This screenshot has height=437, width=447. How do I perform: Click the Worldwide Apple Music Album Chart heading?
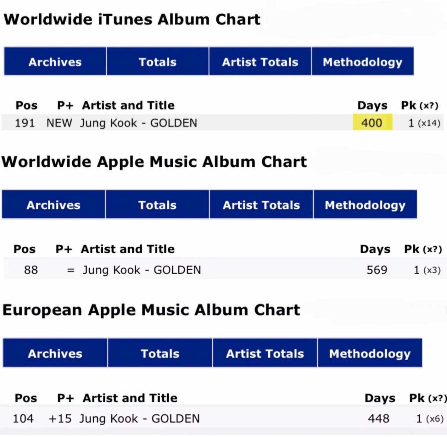tap(154, 162)
